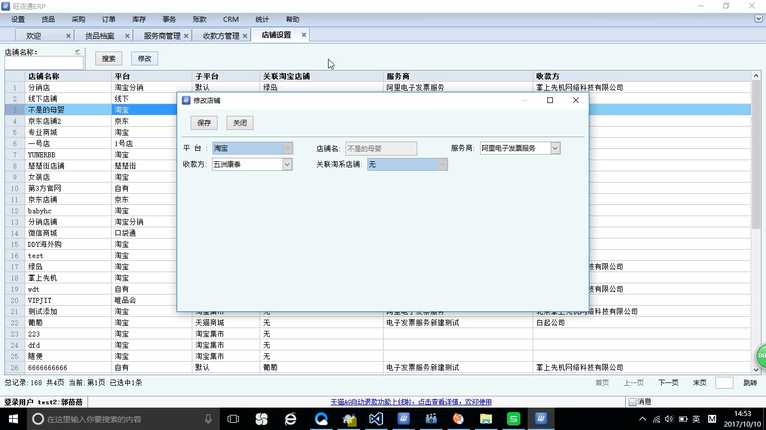Click the 跳转 link

click(x=750, y=383)
